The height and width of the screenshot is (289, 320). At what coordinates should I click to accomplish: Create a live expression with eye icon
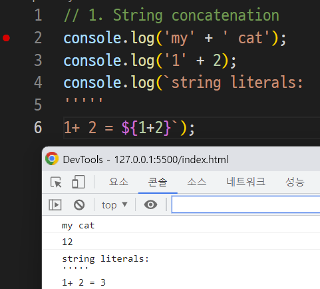pos(150,204)
